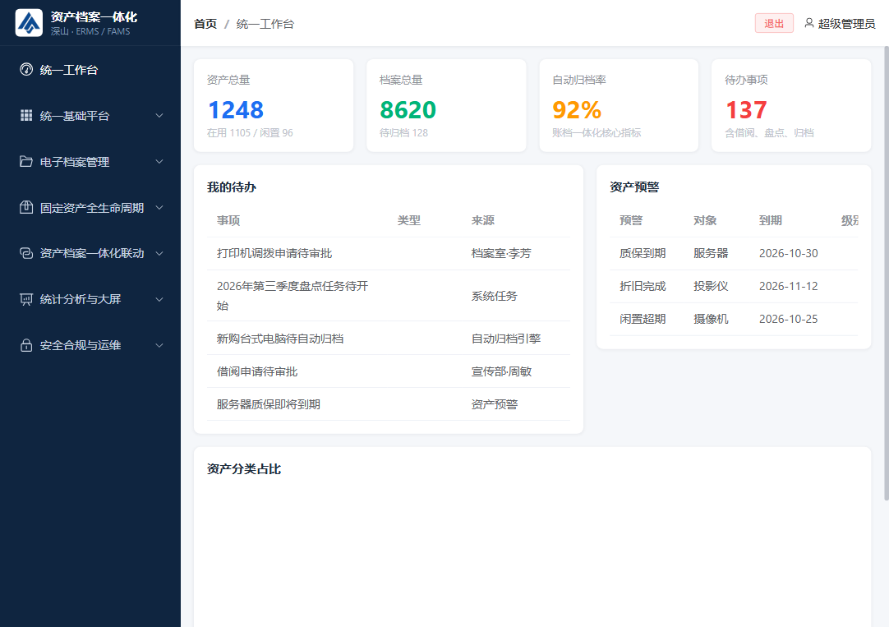Click source cell 自动归档引擎
The width and height of the screenshot is (889, 627).
point(506,339)
